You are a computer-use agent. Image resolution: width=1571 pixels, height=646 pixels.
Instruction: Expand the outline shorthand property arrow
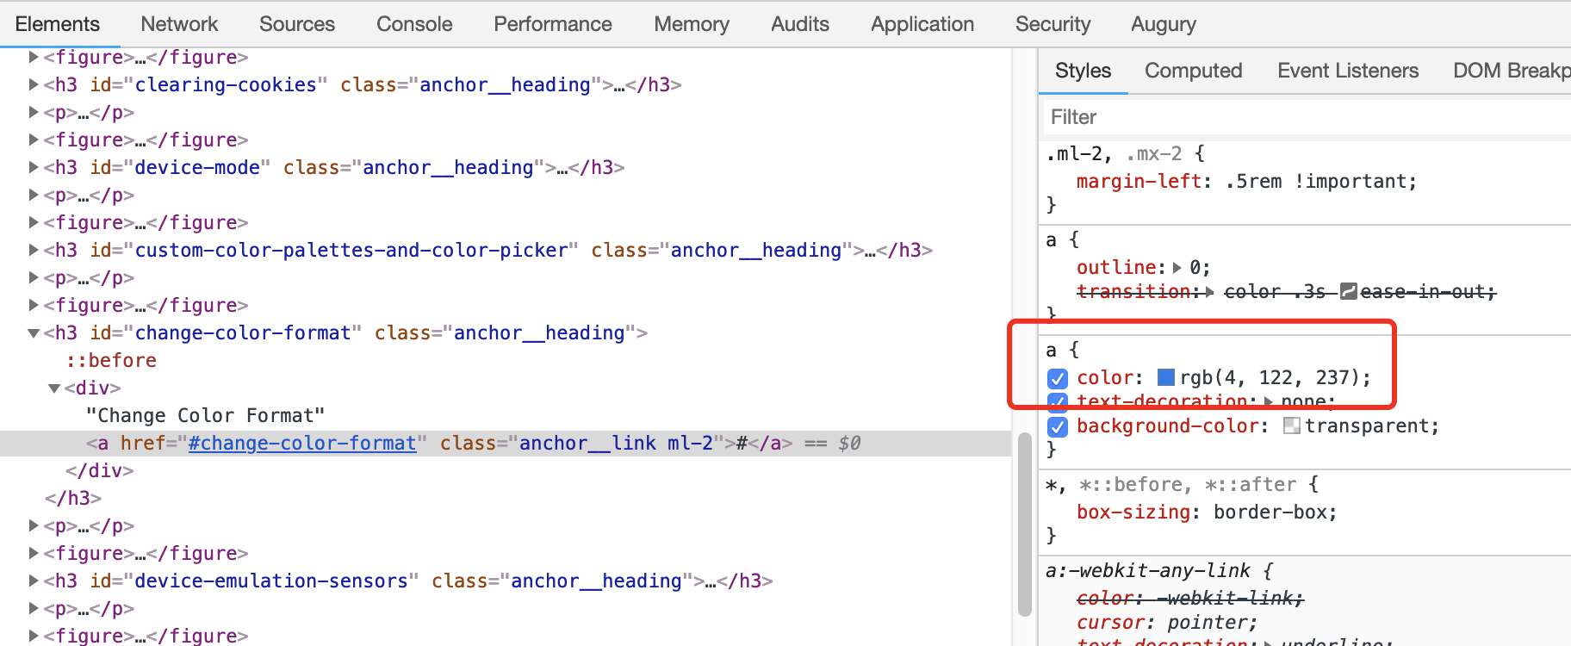click(x=1177, y=268)
